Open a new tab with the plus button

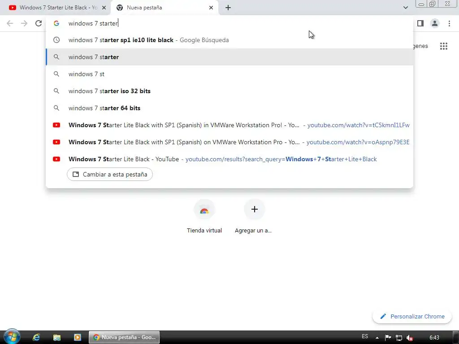point(228,8)
